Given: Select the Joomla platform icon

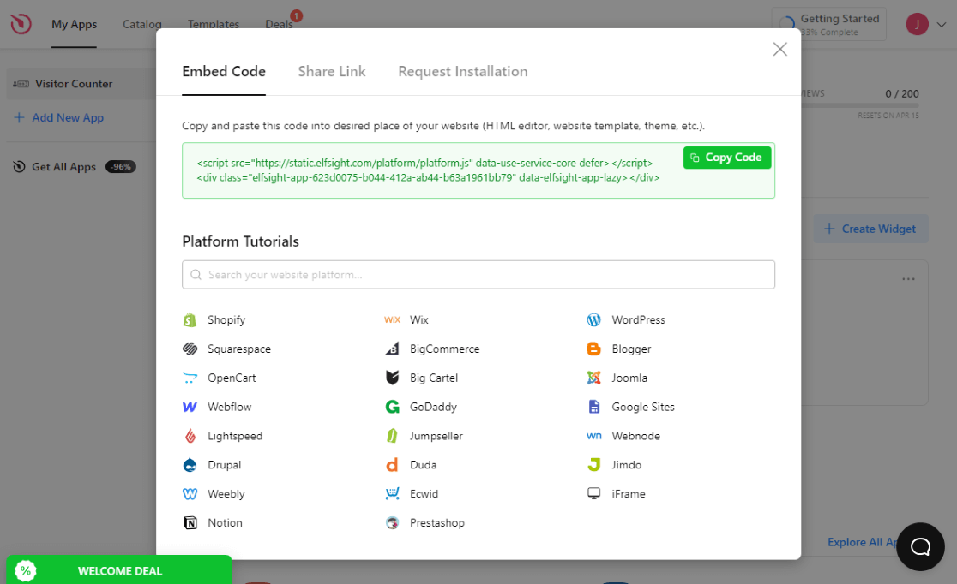Looking at the screenshot, I should (x=593, y=378).
